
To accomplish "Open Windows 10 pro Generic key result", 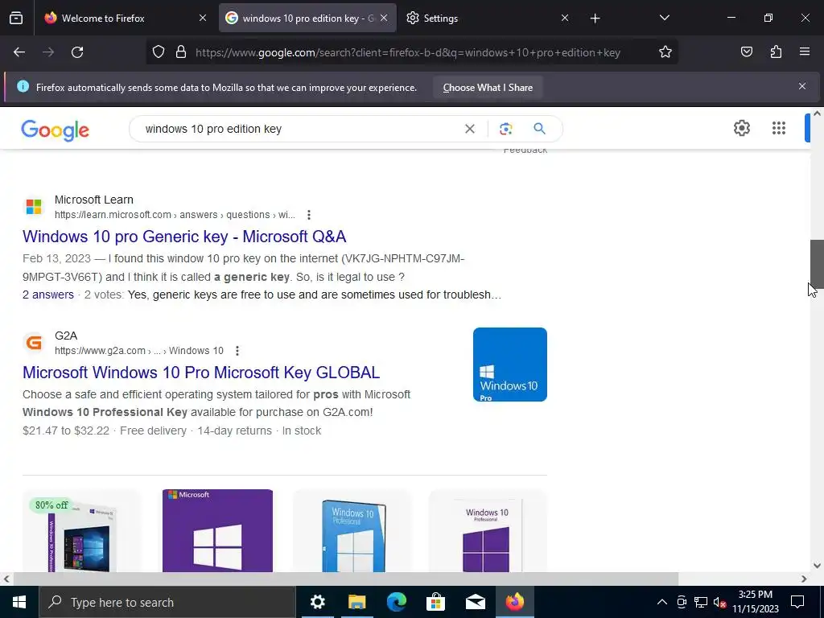I will 184,237.
